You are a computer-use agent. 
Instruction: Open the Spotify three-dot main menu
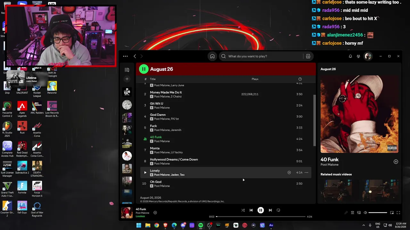click(x=125, y=56)
